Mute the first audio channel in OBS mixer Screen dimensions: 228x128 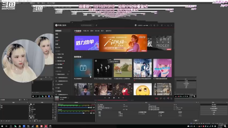[91, 108]
